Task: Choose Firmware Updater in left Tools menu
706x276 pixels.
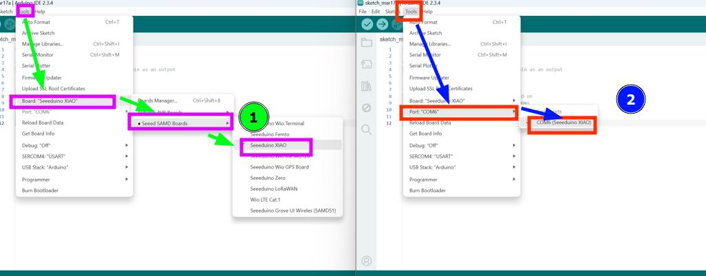Action: (x=74, y=78)
